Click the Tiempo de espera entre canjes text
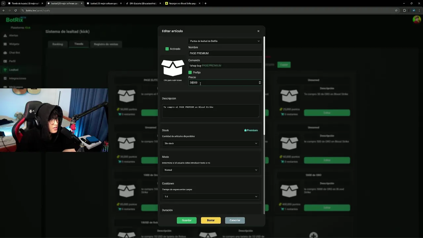 point(177,189)
